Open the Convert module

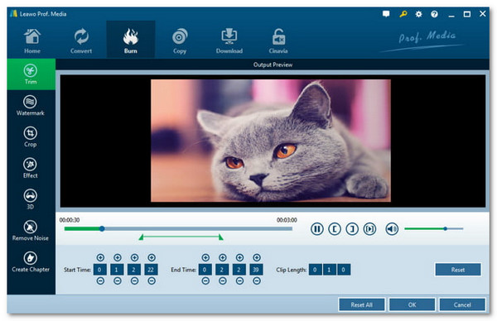pyautogui.click(x=81, y=41)
